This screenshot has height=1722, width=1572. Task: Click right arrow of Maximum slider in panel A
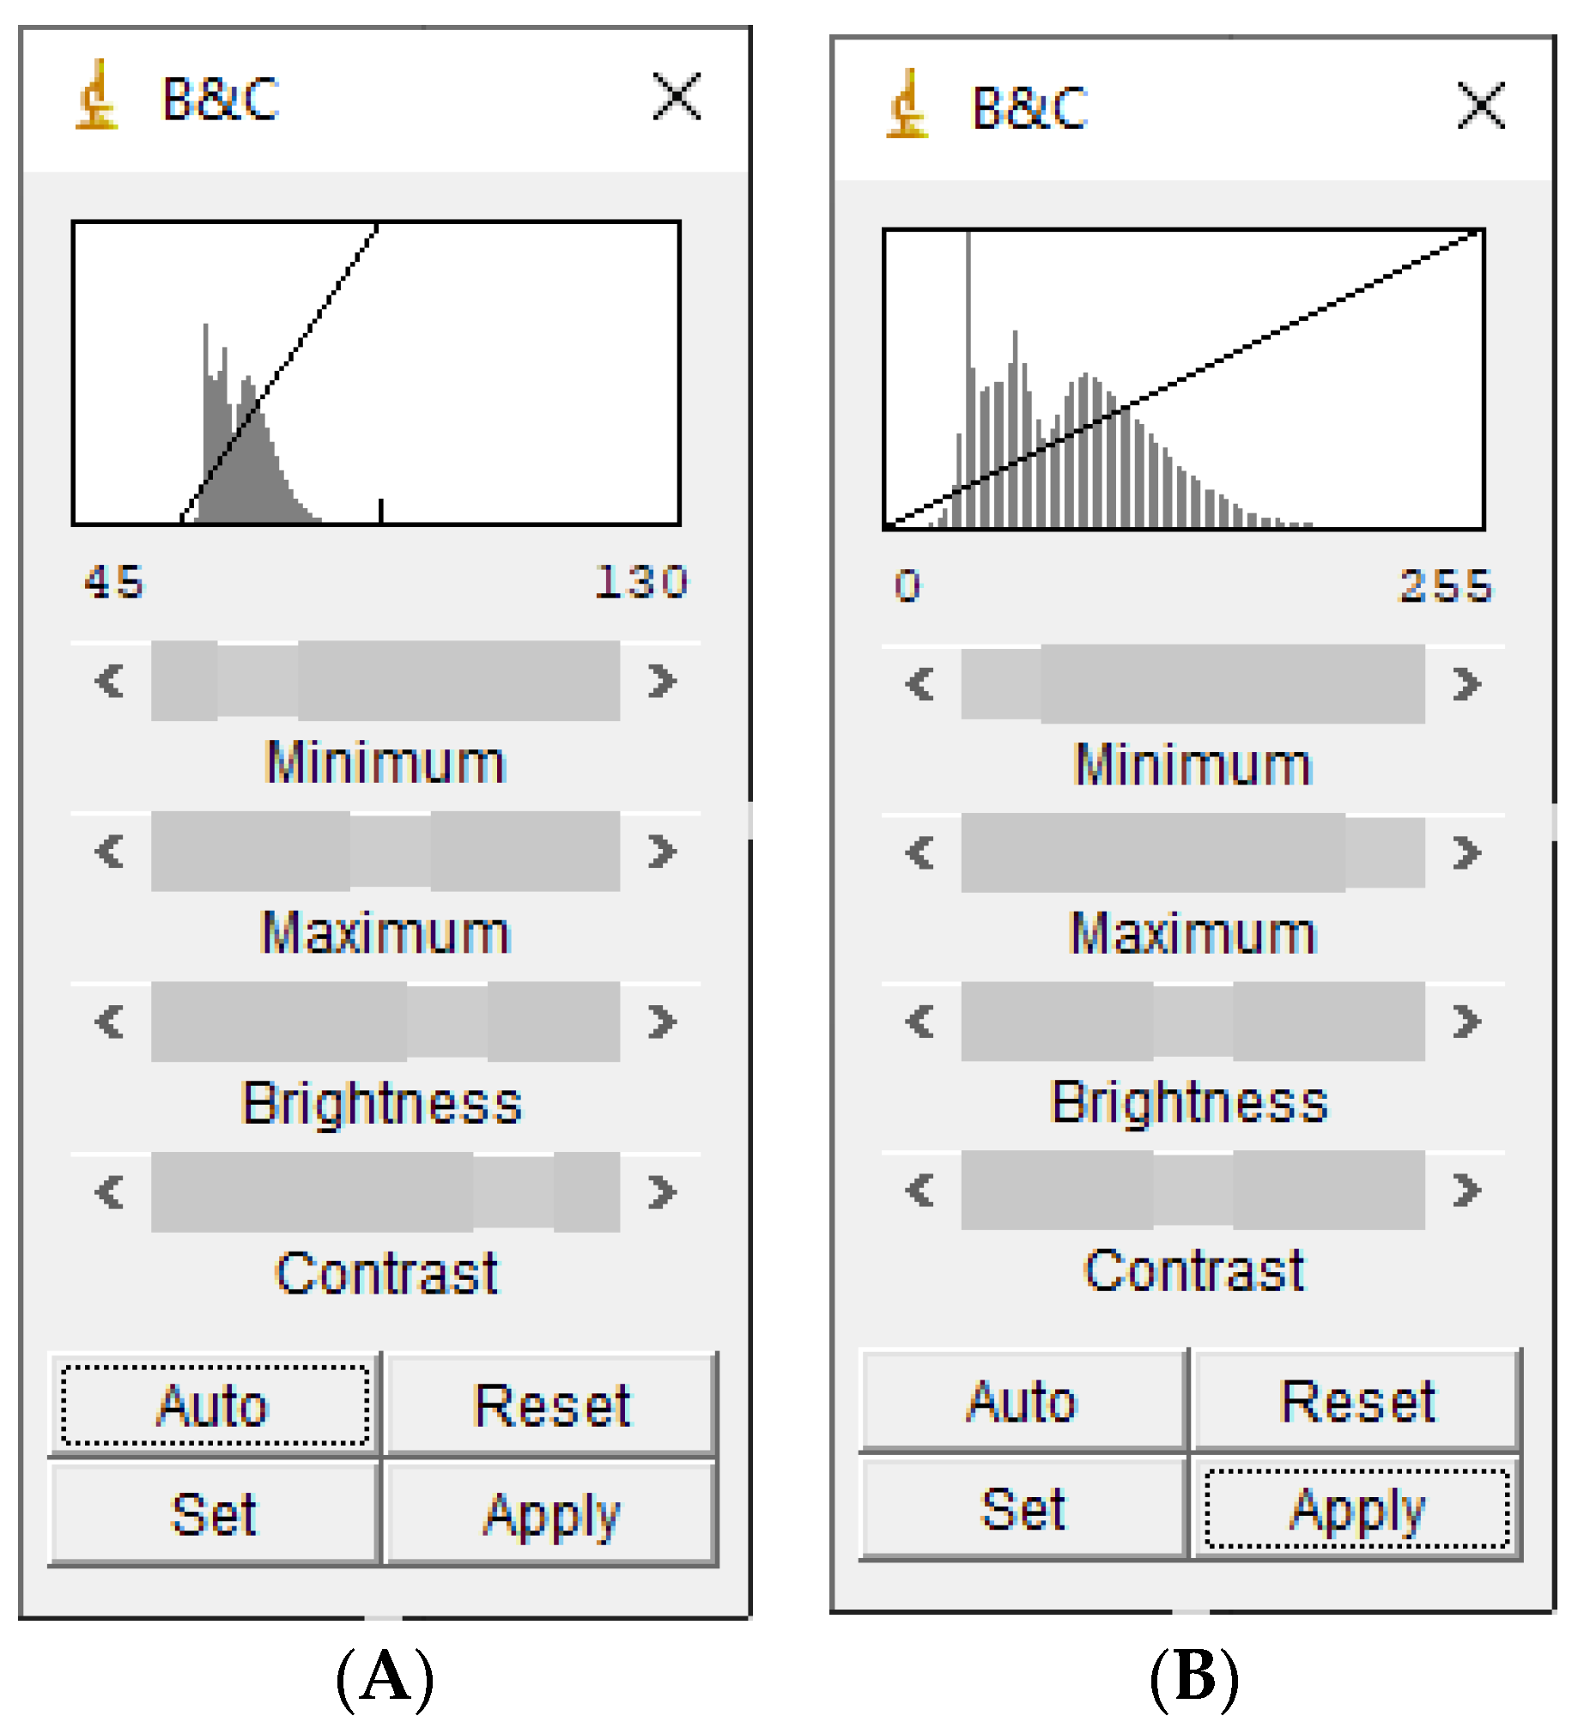(x=662, y=851)
